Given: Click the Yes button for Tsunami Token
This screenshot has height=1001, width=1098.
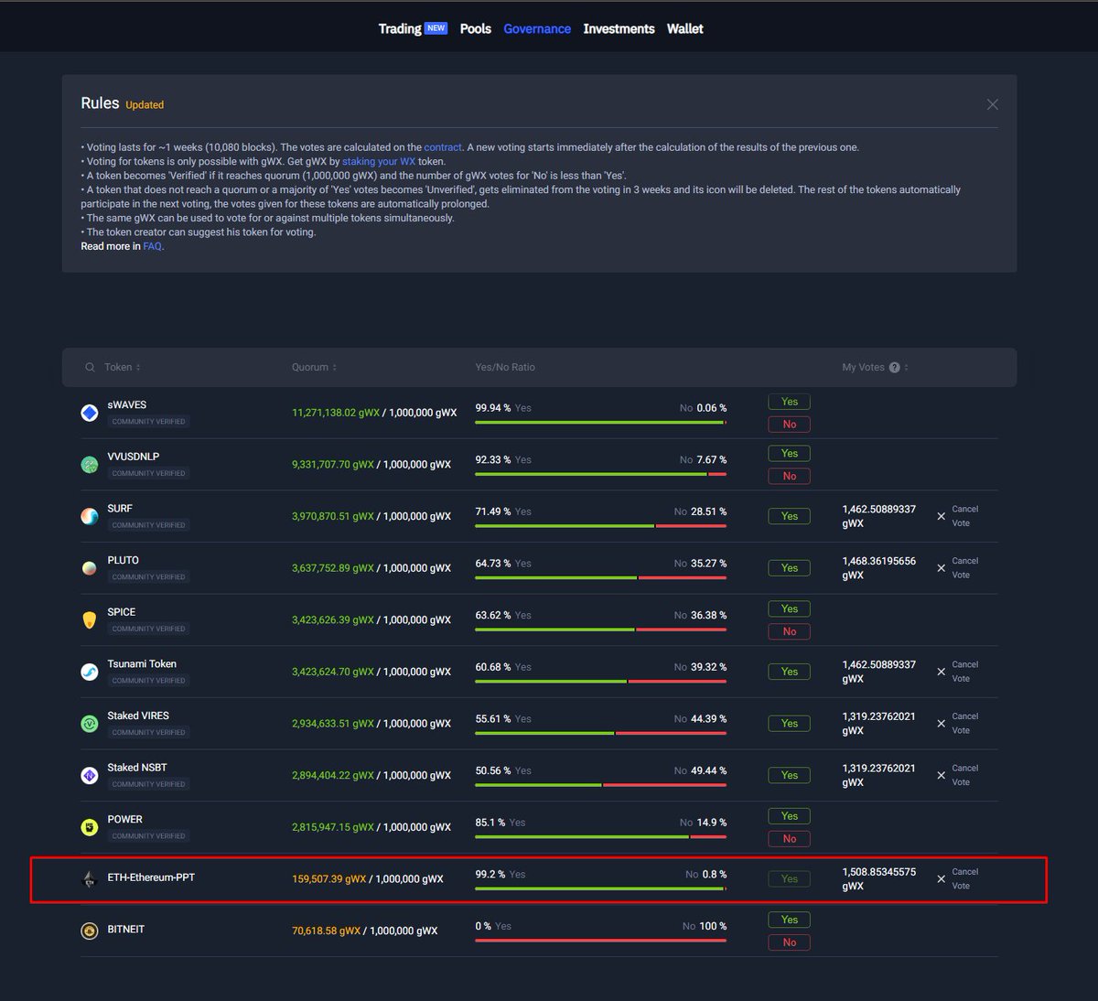Looking at the screenshot, I should coord(790,672).
